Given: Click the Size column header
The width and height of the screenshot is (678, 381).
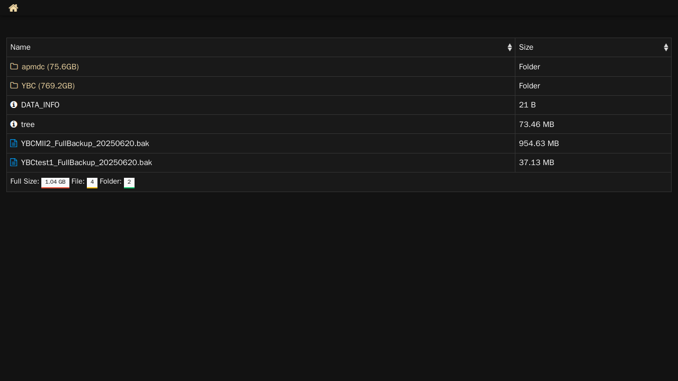Looking at the screenshot, I should (x=593, y=48).
